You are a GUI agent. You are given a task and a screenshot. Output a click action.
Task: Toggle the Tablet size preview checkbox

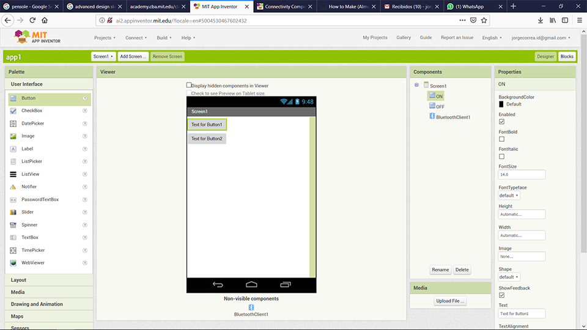click(x=189, y=93)
